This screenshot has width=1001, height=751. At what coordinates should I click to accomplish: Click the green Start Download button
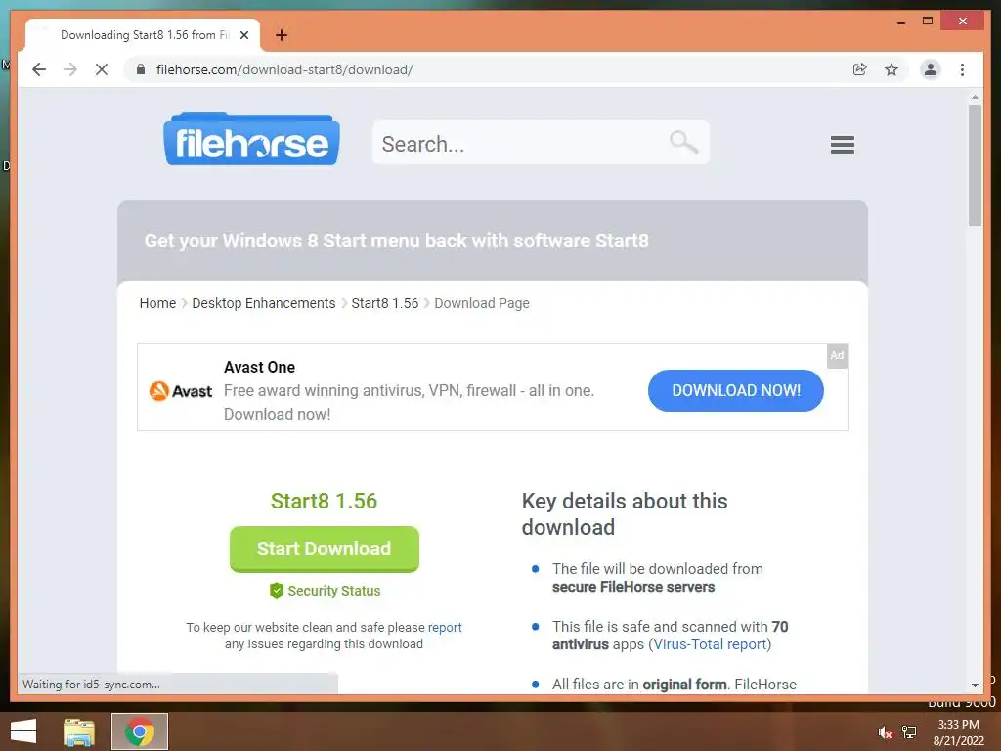click(325, 550)
